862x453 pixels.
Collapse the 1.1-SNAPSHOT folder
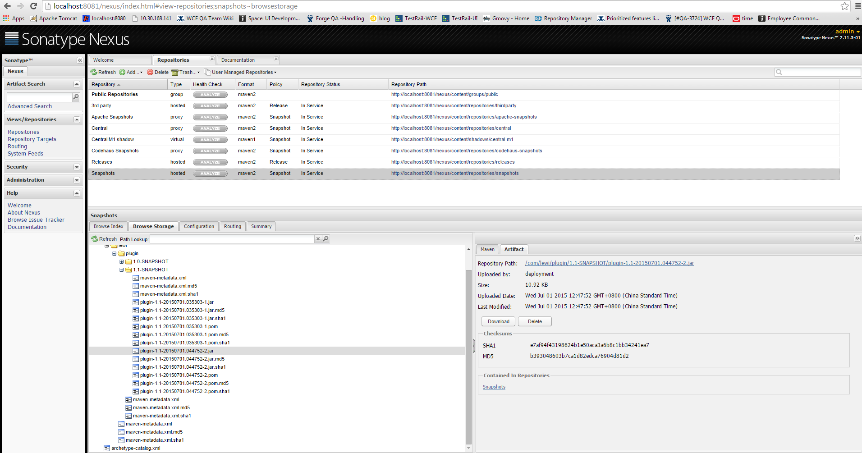click(122, 270)
